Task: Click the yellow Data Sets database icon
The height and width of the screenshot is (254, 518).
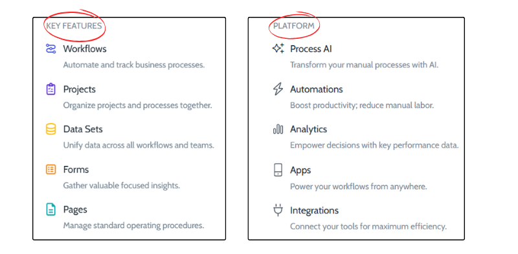Action: click(x=51, y=129)
